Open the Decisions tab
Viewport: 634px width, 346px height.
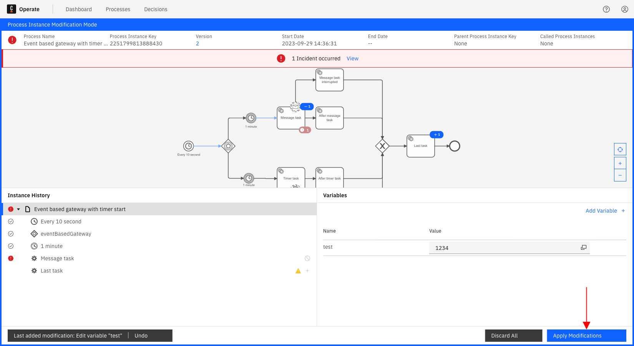point(156,9)
